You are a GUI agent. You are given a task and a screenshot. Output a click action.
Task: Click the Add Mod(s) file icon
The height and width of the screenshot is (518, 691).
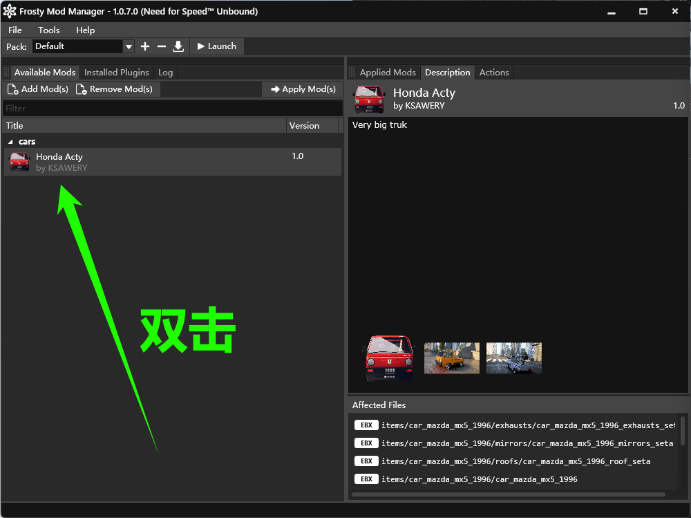(x=12, y=89)
